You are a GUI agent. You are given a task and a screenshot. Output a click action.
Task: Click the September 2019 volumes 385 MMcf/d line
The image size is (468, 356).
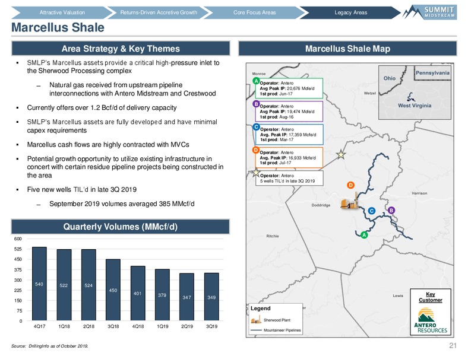click(x=122, y=204)
